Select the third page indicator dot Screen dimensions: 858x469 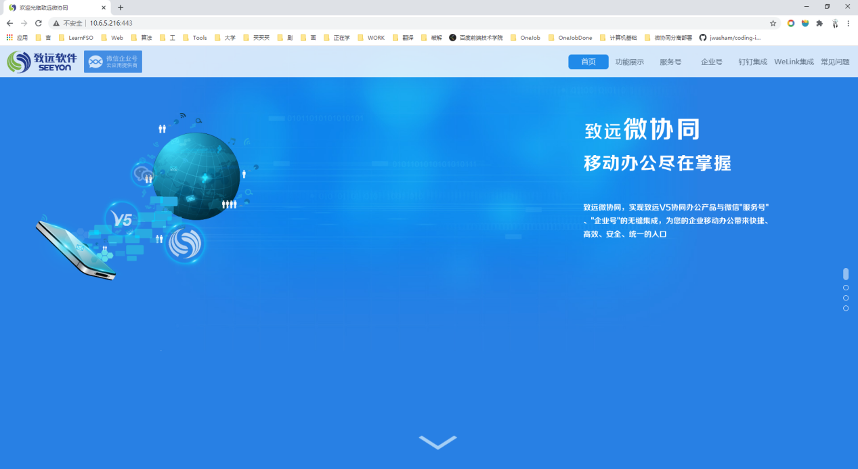(x=846, y=298)
